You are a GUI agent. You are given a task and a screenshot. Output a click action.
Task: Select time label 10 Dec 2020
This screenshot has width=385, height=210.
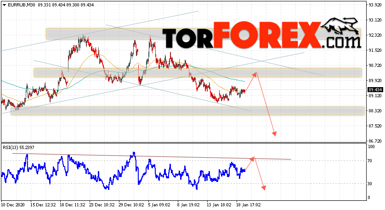(x=12, y=204)
